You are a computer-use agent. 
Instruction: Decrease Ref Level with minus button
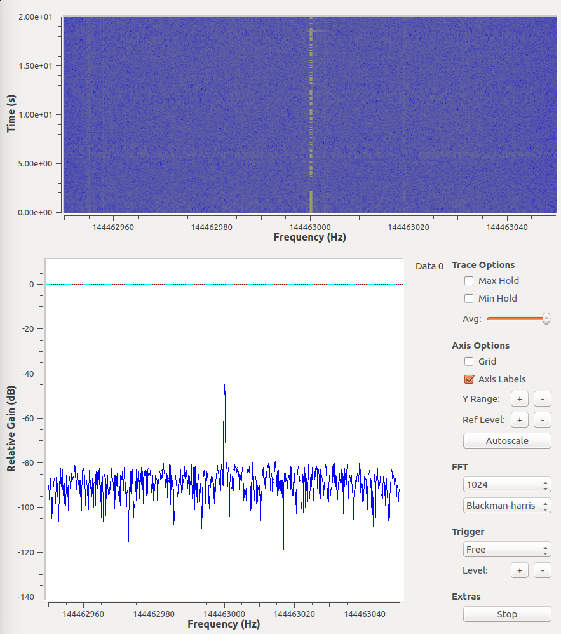(x=542, y=420)
